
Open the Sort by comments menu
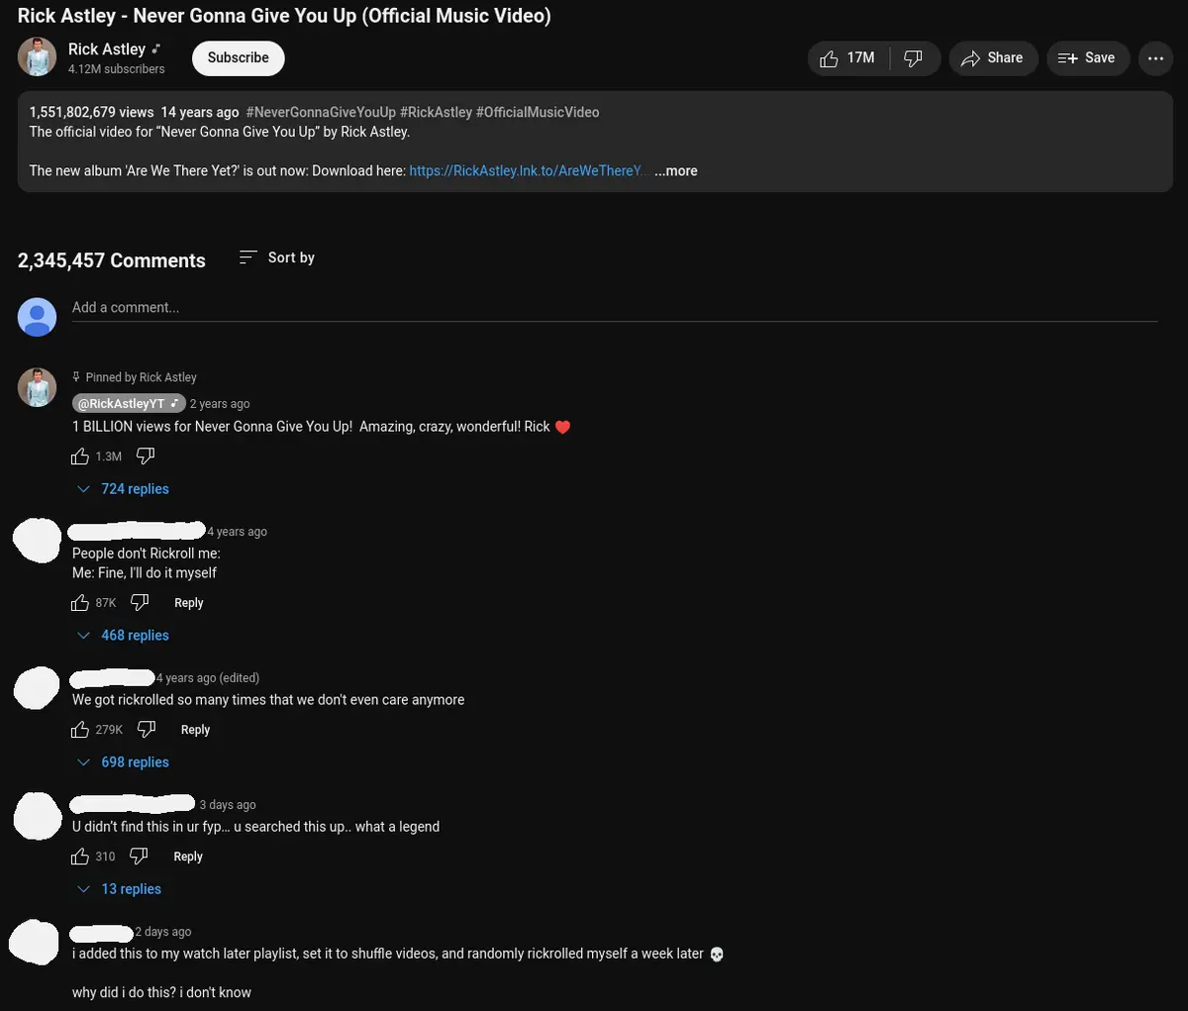pyautogui.click(x=275, y=257)
